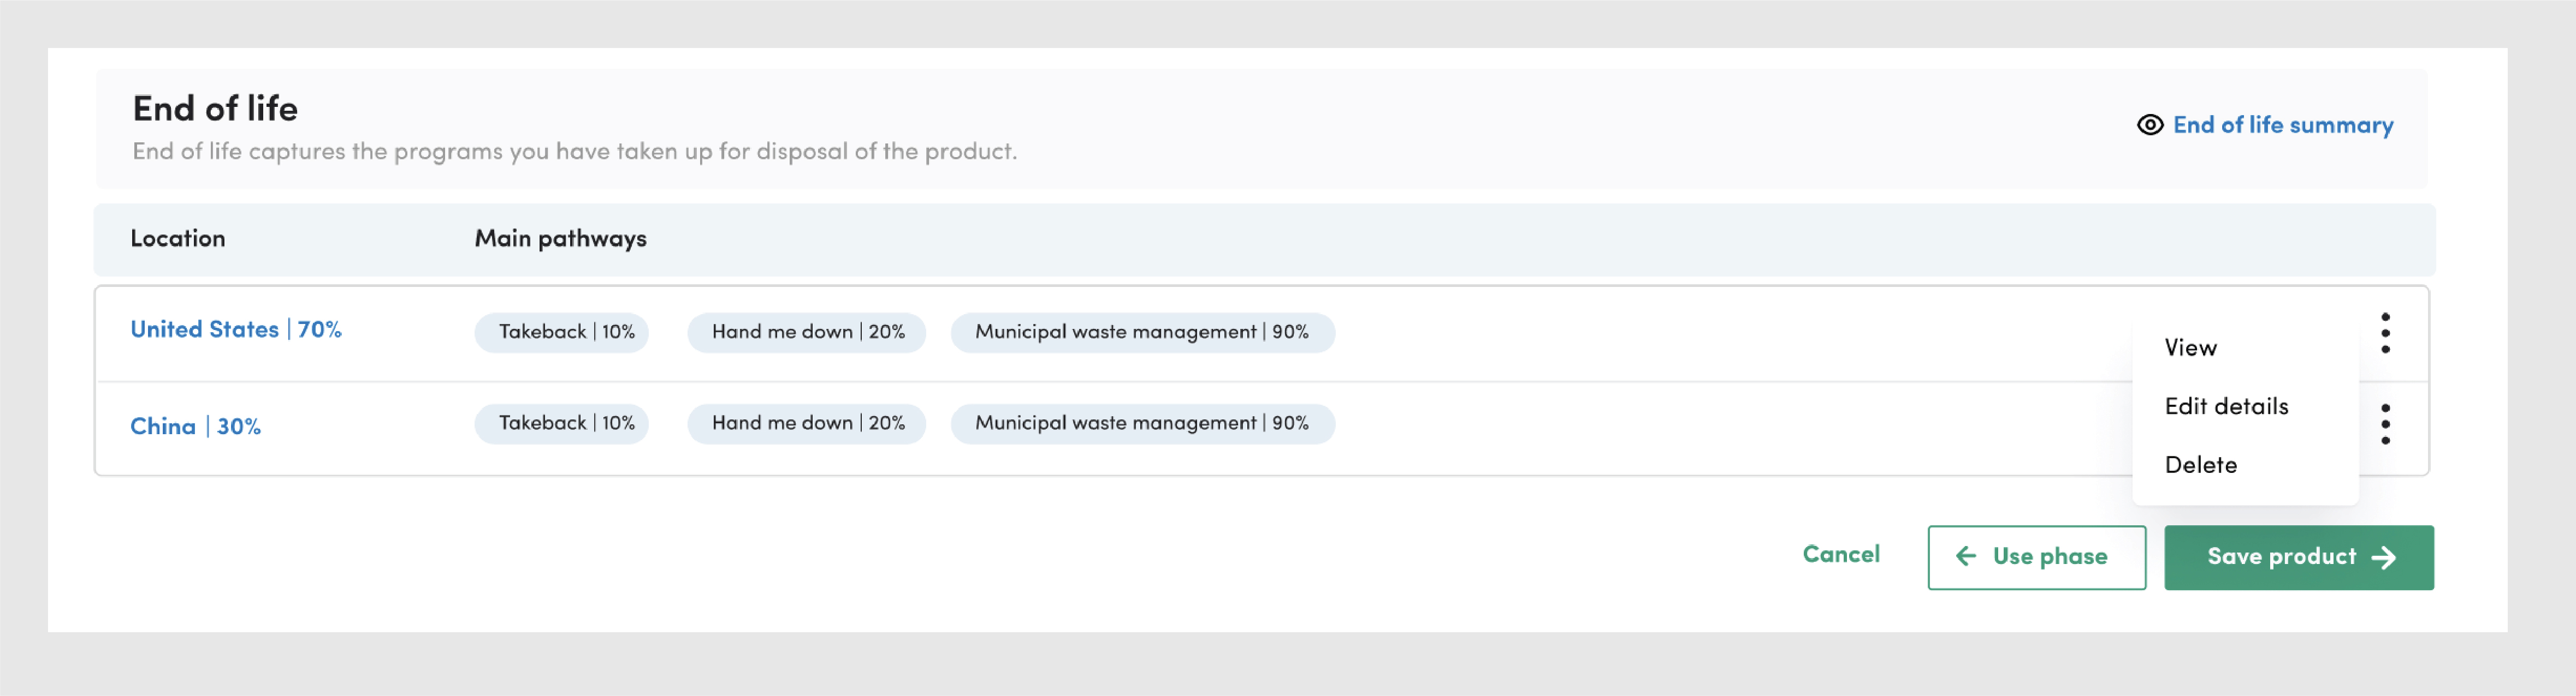Open the China | 30% location link
The height and width of the screenshot is (696, 2576).
point(195,427)
